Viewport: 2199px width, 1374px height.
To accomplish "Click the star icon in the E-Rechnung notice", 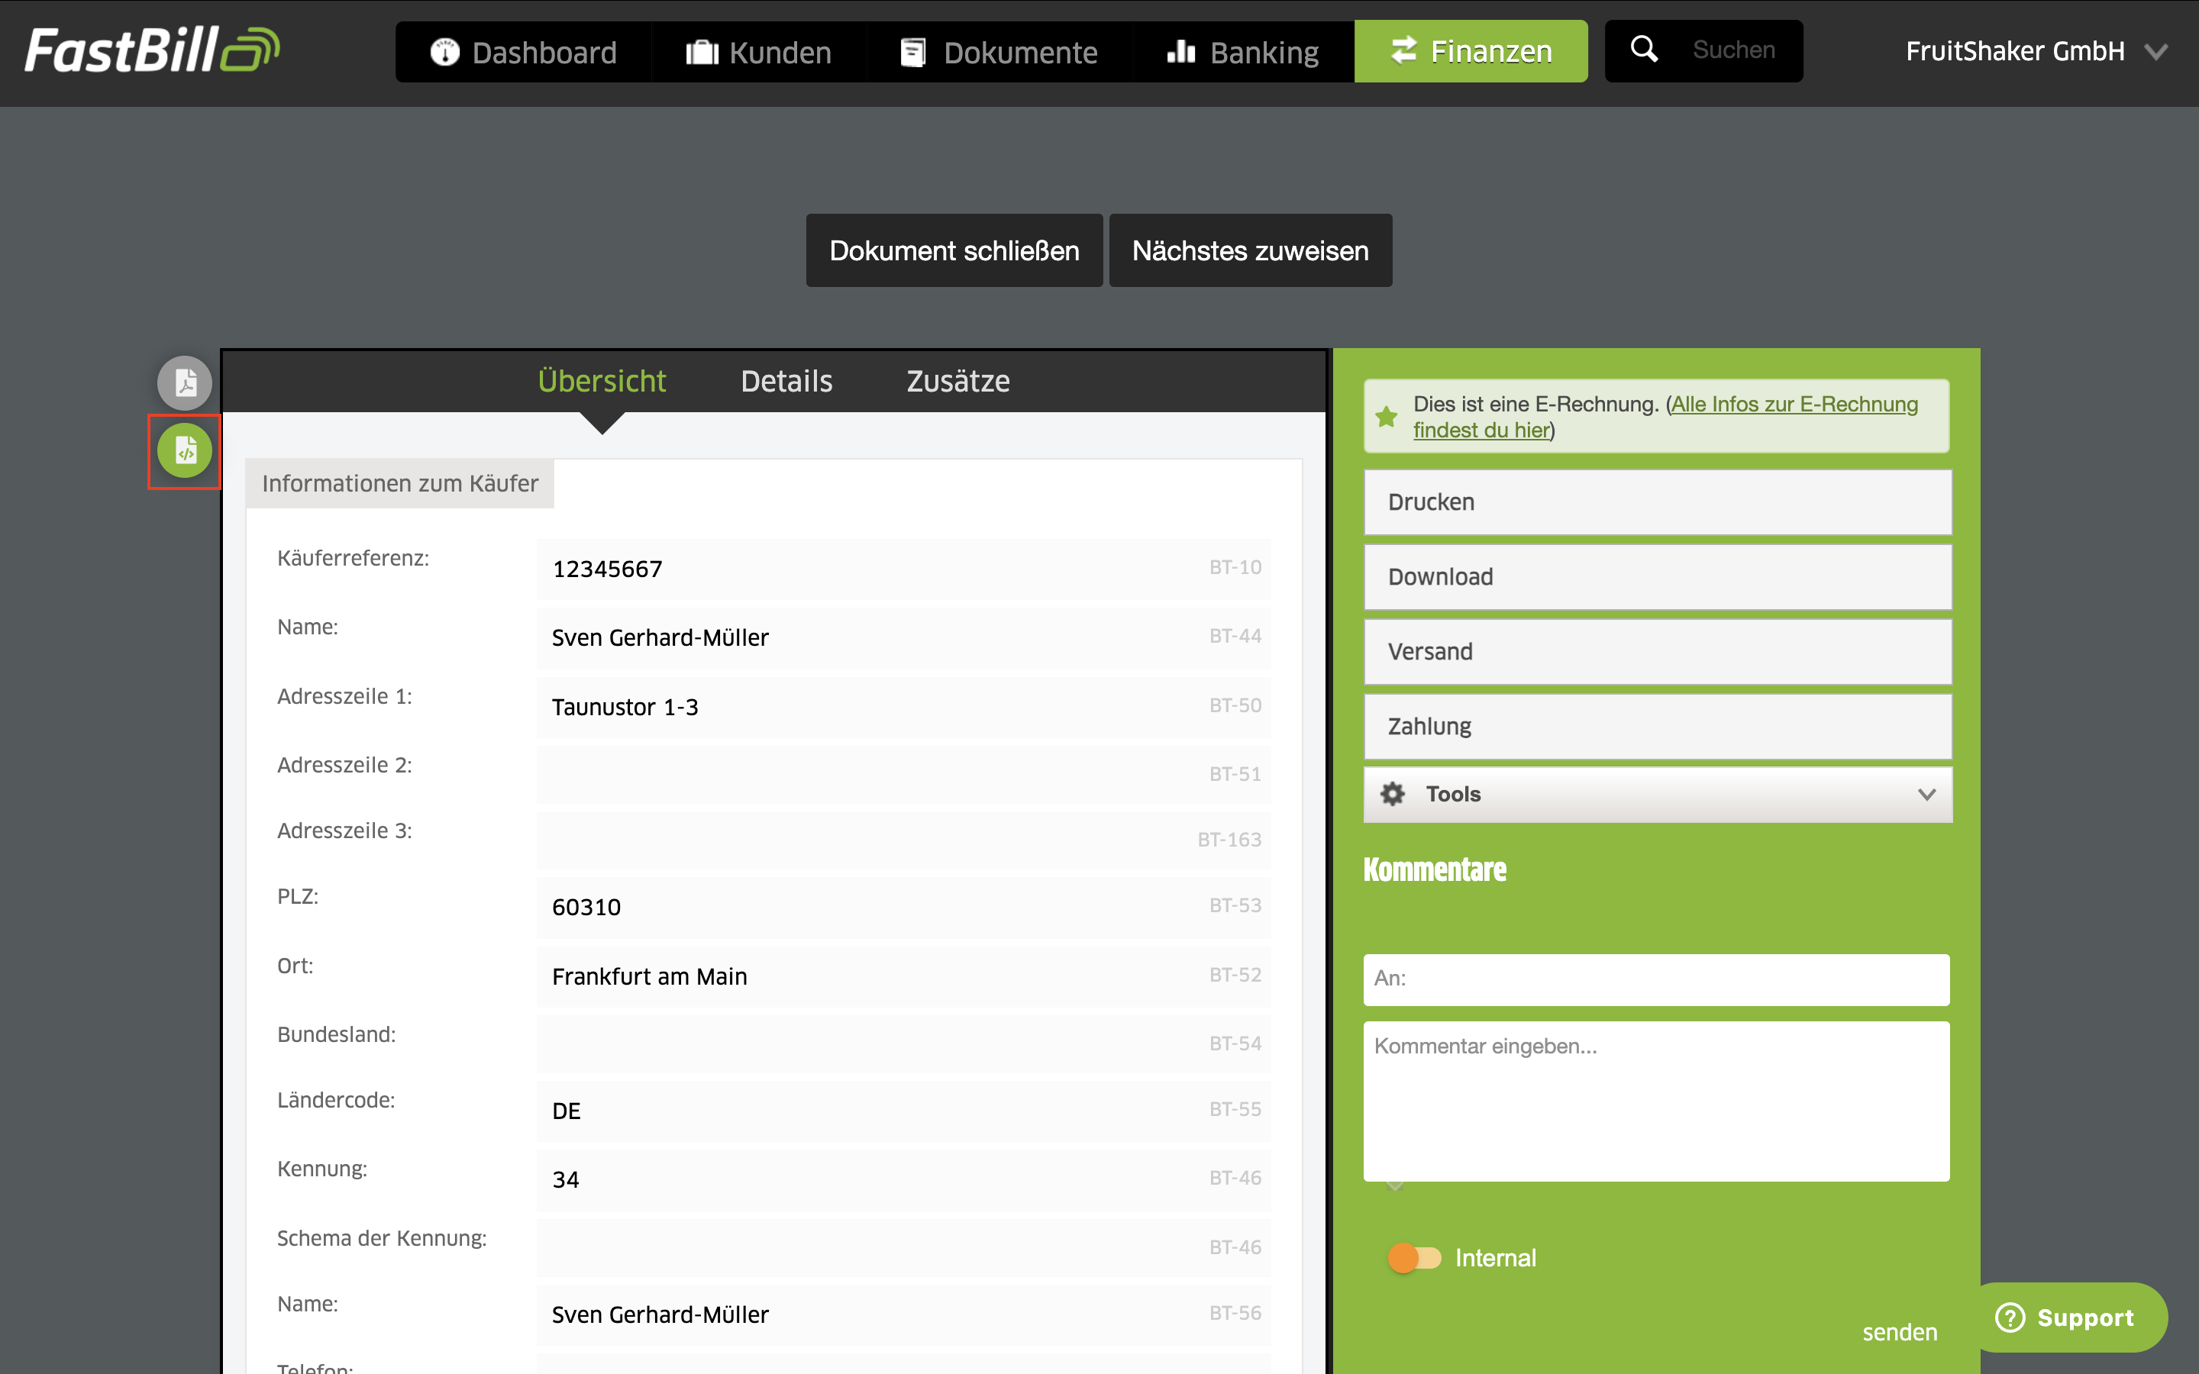I will click(x=1387, y=417).
